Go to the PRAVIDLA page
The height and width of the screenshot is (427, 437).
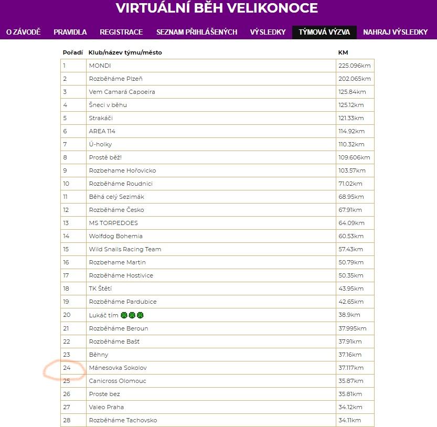click(x=70, y=32)
